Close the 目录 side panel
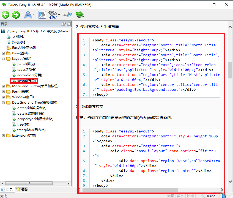Viewport: 233px width, 198px height. click(69, 24)
